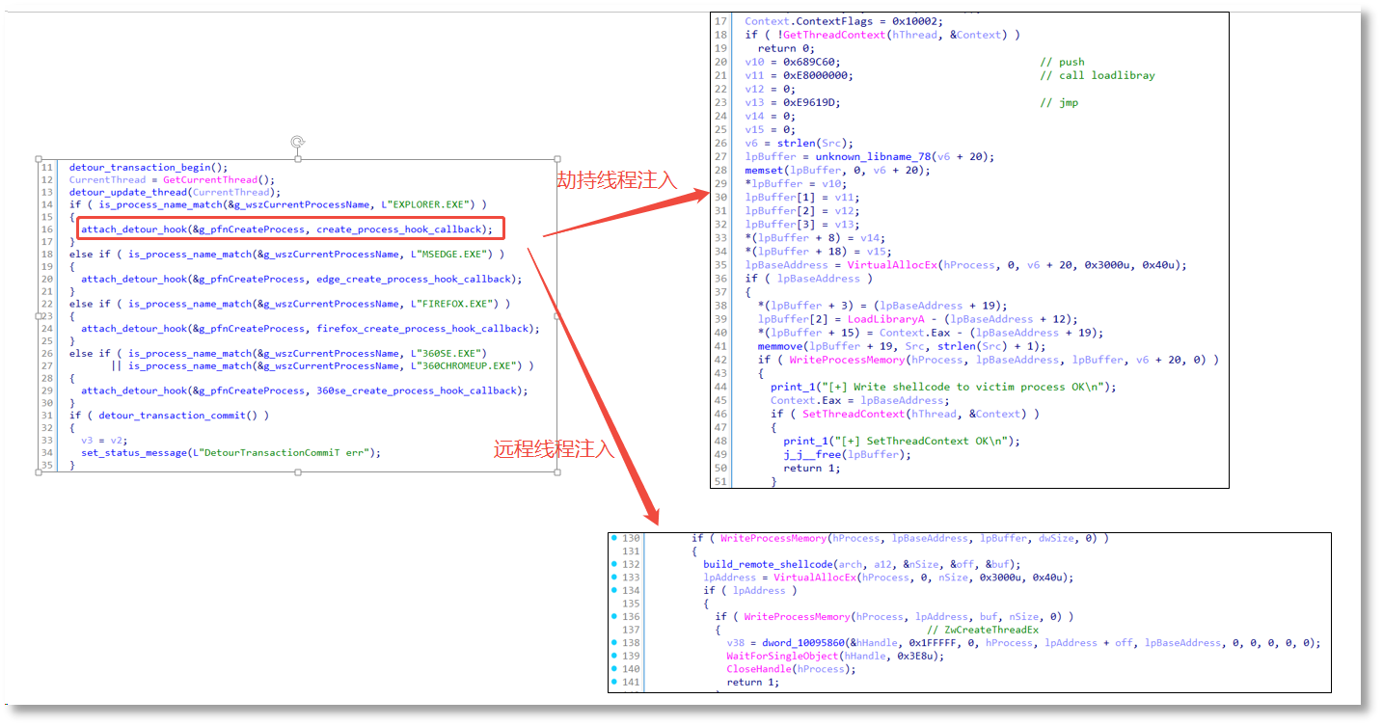
Task: Toggle the breakpoint dot on line 134
Action: (613, 590)
